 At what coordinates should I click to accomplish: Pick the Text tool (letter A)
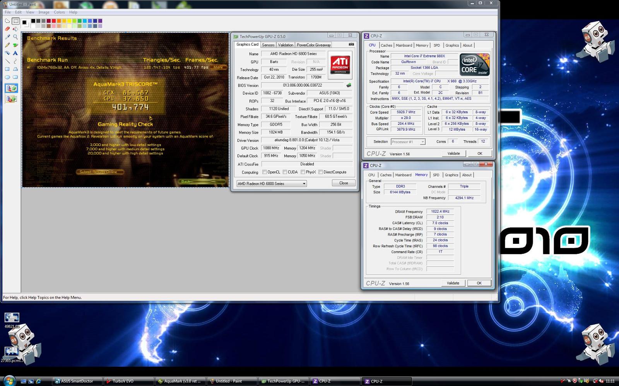(x=15, y=53)
